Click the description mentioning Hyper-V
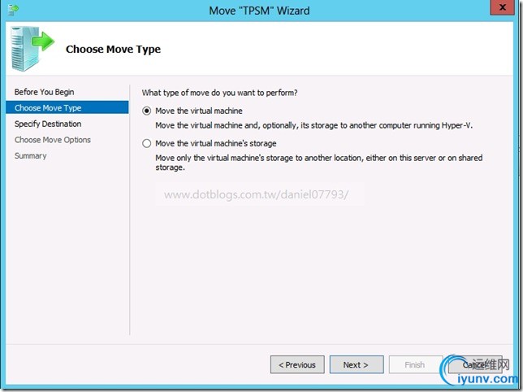523x392 pixels. click(313, 125)
